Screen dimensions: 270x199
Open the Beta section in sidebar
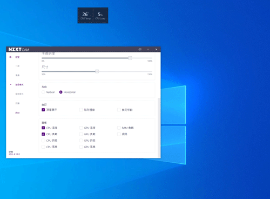point(17,113)
